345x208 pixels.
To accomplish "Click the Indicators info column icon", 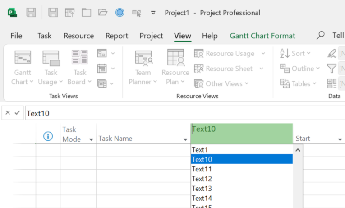I will click(x=48, y=136).
